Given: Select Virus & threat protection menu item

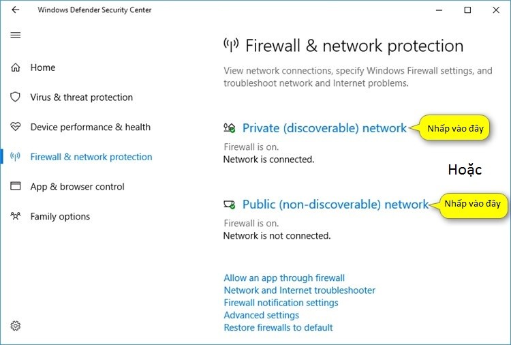Looking at the screenshot, I should 82,97.
